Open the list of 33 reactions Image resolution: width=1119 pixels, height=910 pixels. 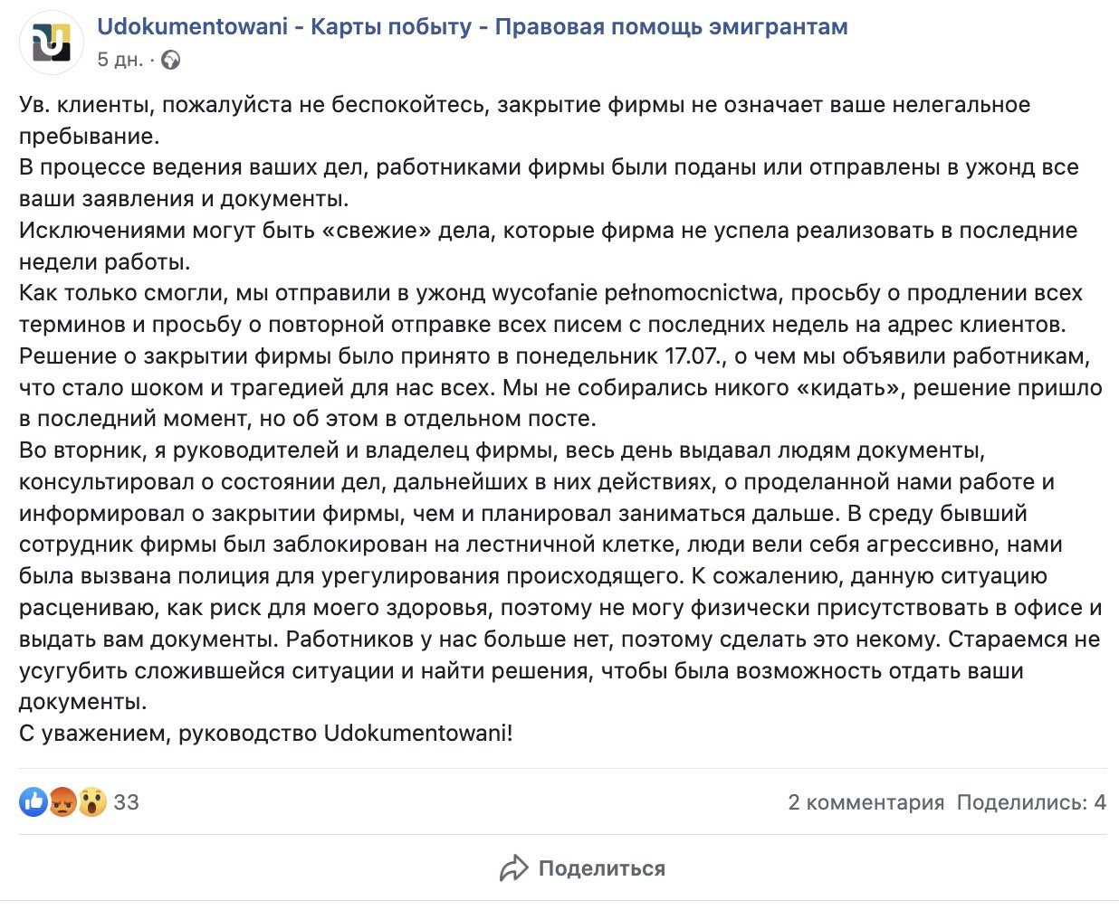point(127,802)
